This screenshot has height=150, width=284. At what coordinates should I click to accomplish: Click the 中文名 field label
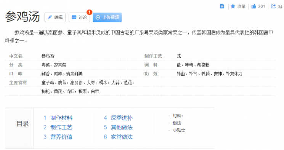point(16,56)
